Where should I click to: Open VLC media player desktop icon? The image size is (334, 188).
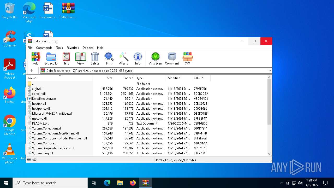click(x=10, y=153)
